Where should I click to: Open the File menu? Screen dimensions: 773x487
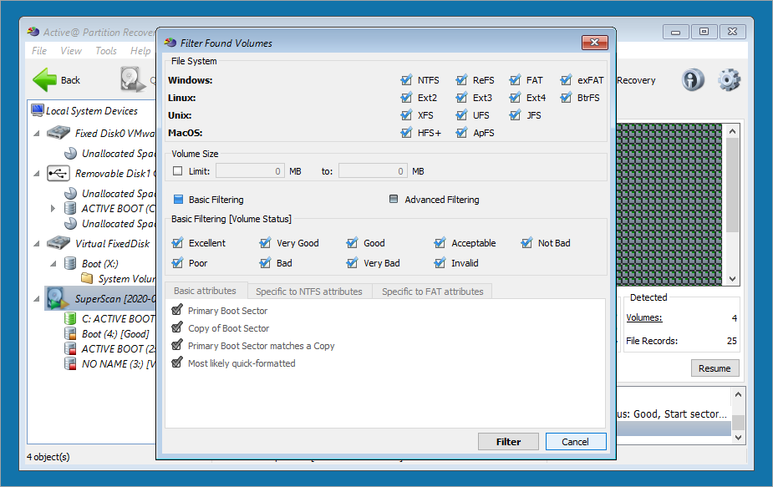point(39,51)
